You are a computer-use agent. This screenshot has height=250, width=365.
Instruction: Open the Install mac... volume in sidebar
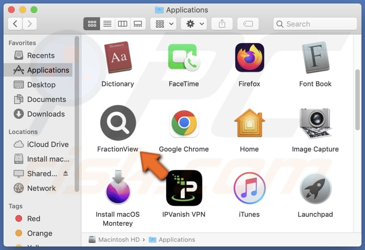pos(38,159)
